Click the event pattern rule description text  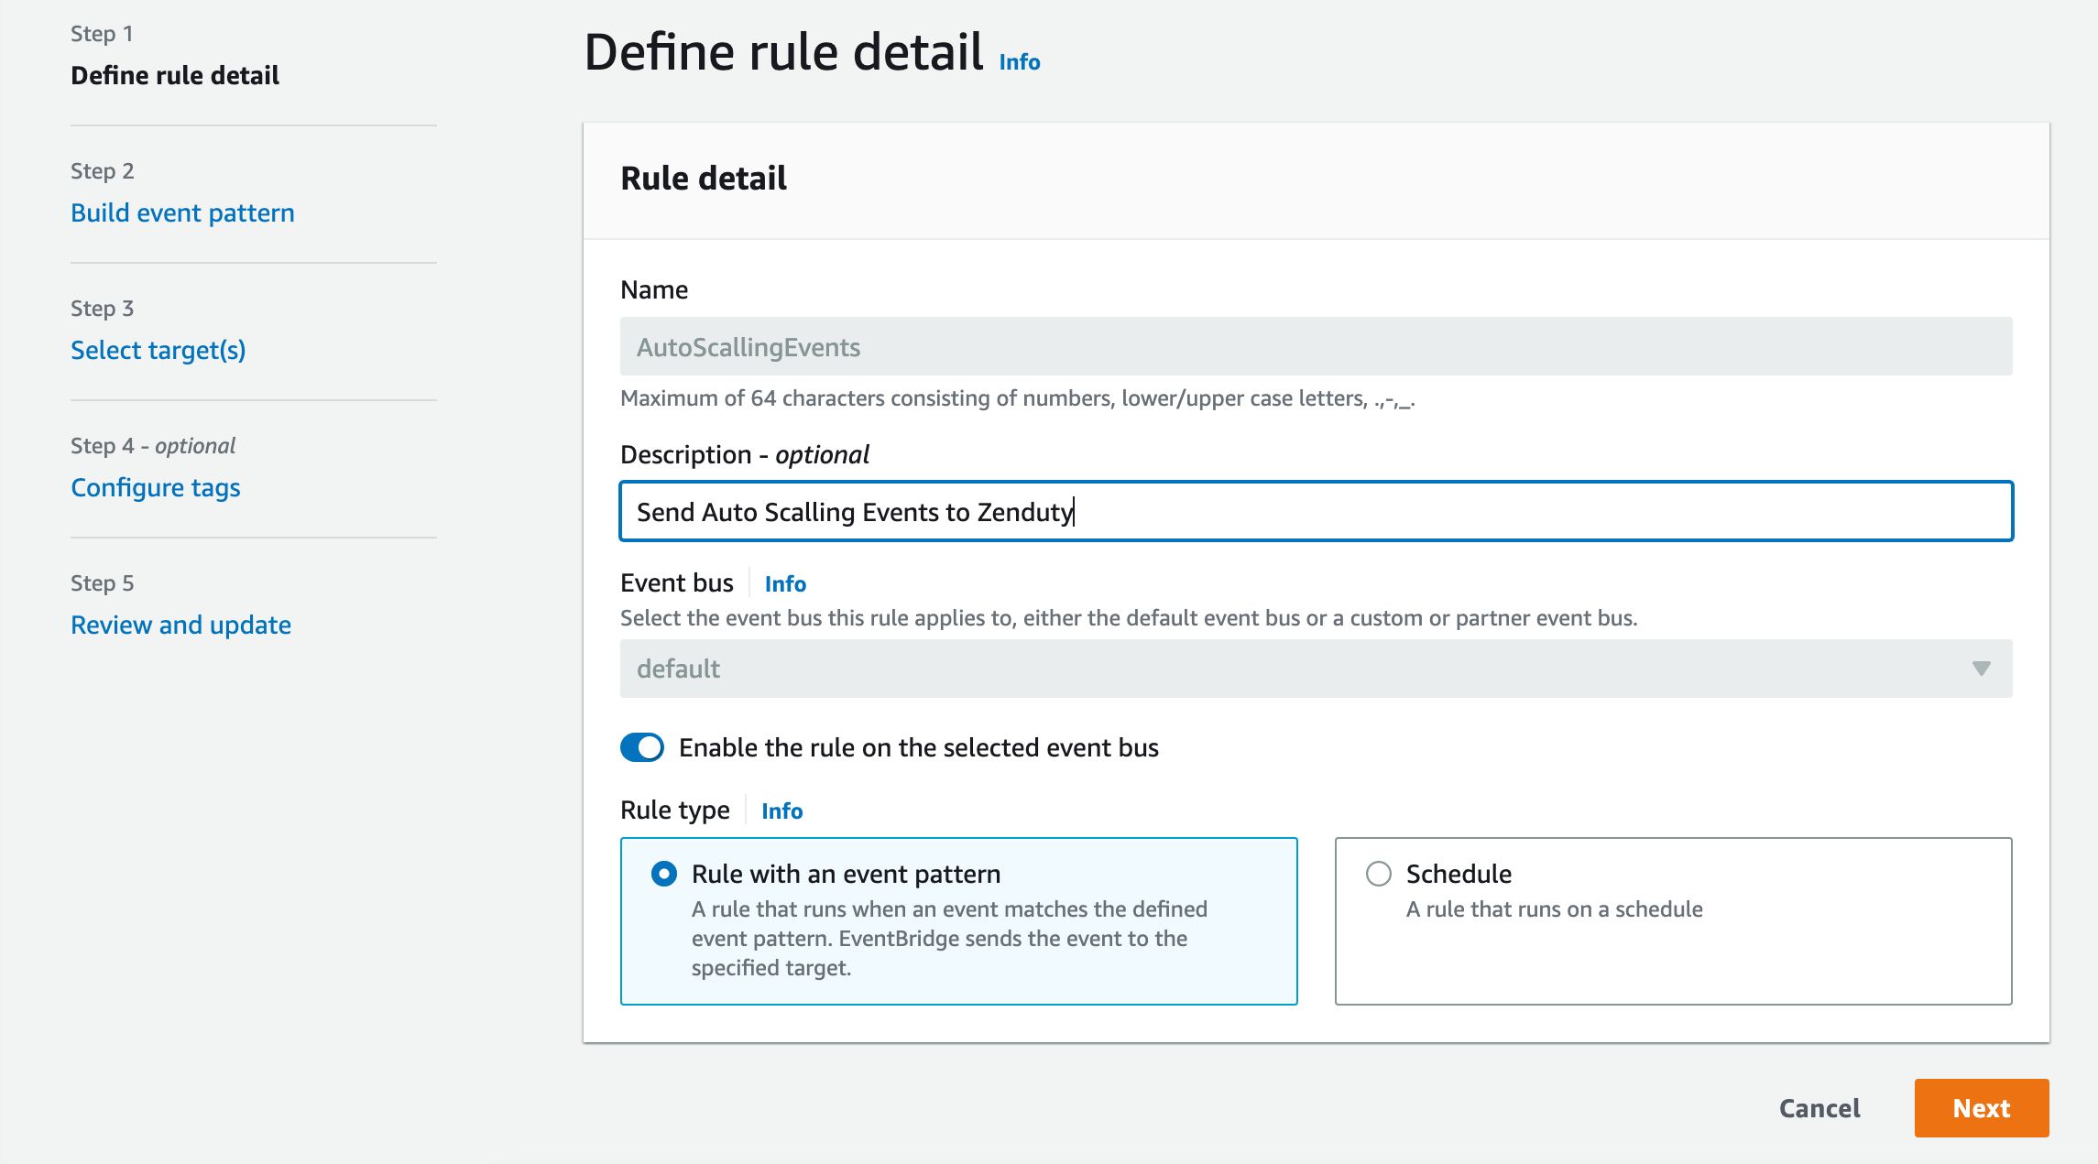coord(948,938)
